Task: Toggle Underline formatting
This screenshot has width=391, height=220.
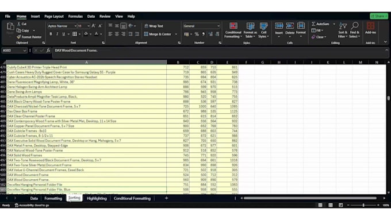Action: [x=64, y=34]
